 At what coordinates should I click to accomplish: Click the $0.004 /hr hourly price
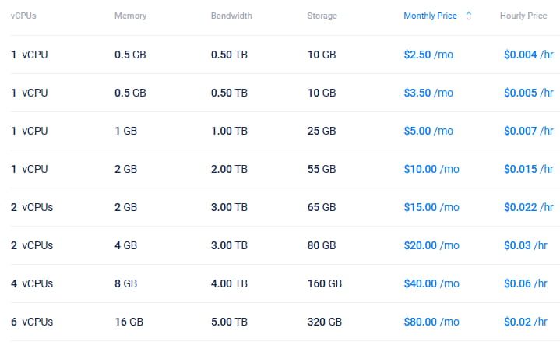click(x=528, y=55)
